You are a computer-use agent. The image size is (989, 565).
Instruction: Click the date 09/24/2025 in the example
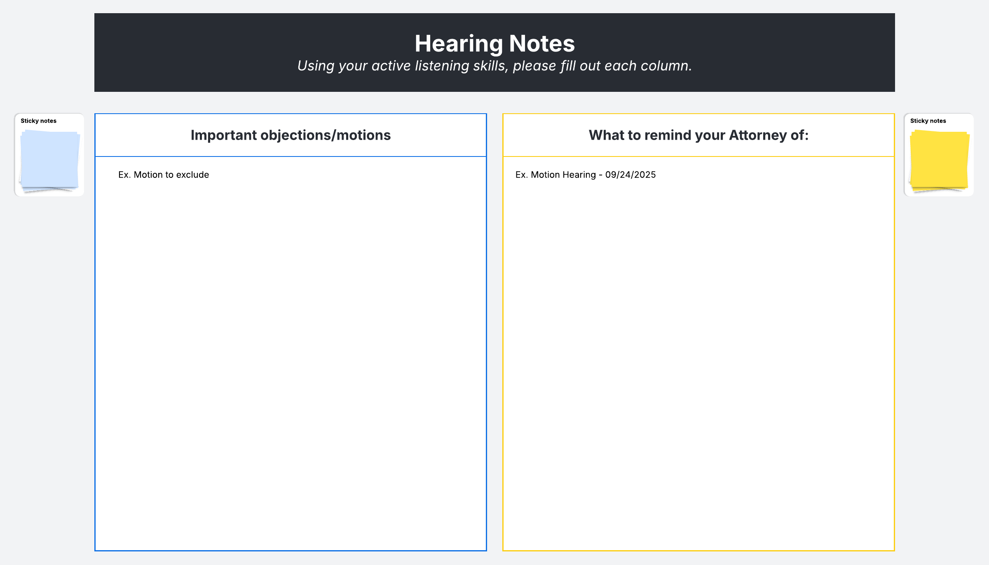(x=630, y=175)
